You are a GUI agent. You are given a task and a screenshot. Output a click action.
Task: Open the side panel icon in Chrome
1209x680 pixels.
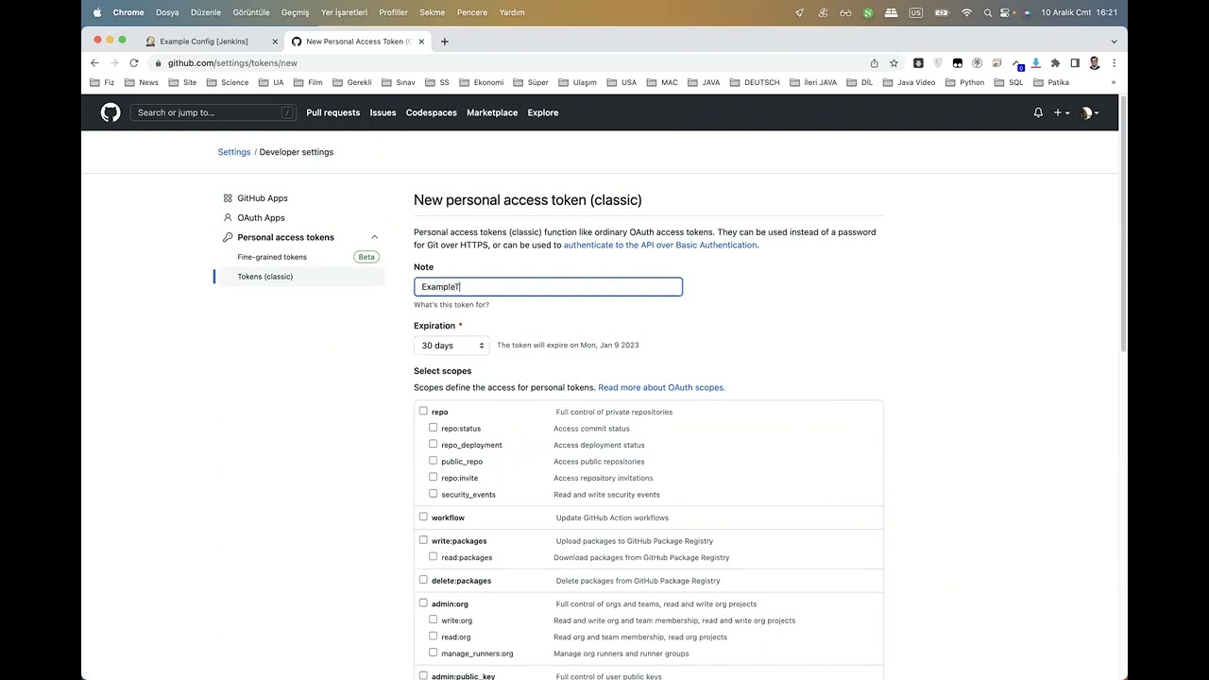point(1075,63)
